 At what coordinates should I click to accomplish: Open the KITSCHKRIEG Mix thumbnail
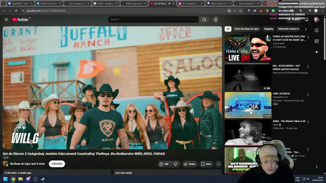(x=248, y=77)
